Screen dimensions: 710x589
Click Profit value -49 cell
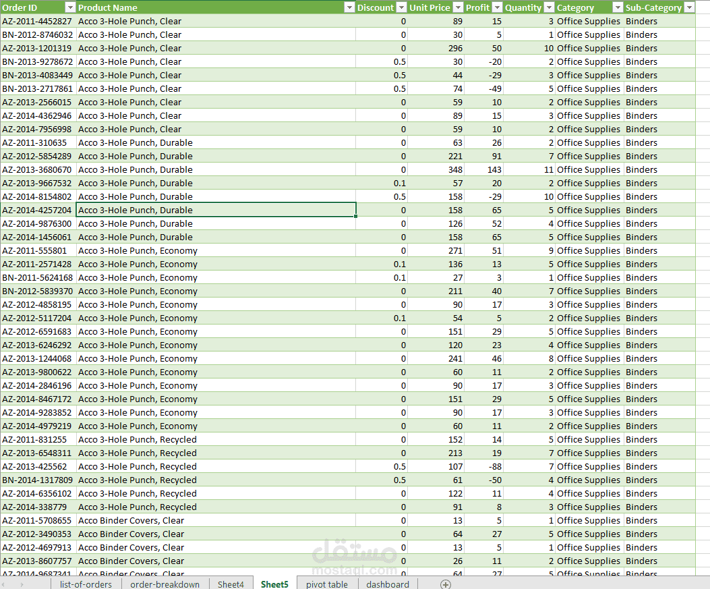point(483,89)
